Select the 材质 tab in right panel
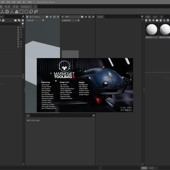This screenshot has width=170, height=170. (x=148, y=17)
